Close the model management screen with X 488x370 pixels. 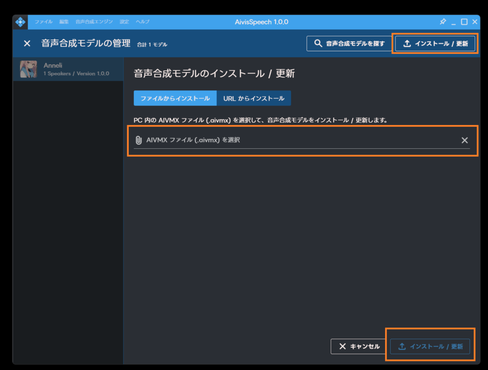27,43
